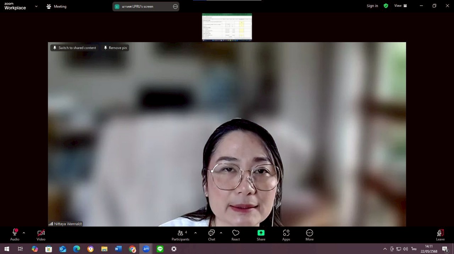This screenshot has height=254, width=454.
Task: Open the Meeting tab at top
Action: click(56, 6)
